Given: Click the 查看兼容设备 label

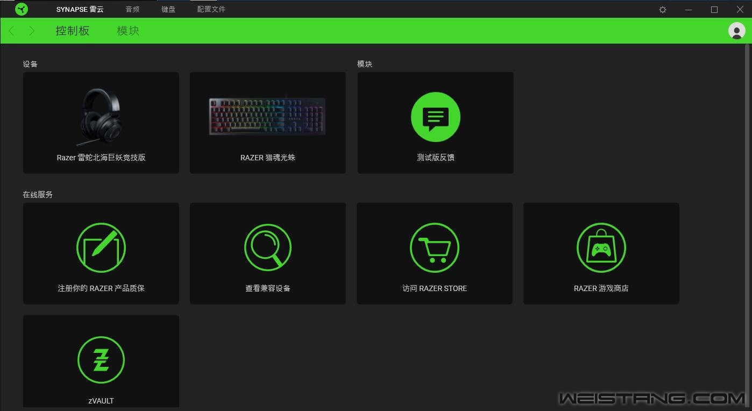Looking at the screenshot, I should (x=268, y=288).
